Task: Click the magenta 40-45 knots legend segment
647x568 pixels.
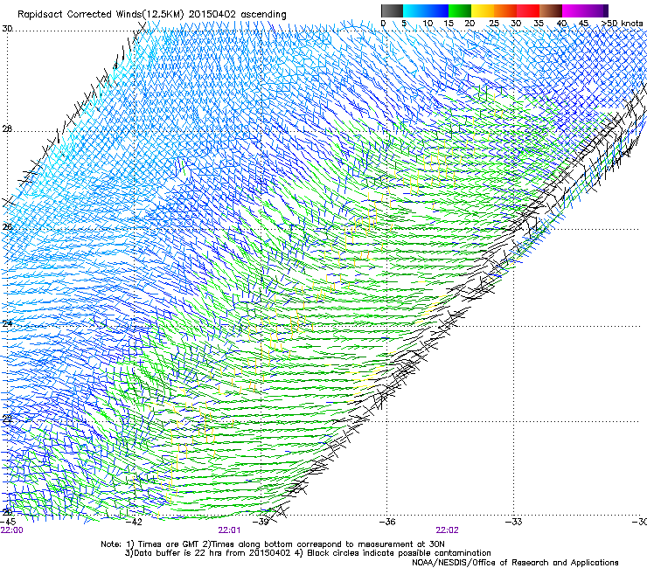Action: point(574,10)
